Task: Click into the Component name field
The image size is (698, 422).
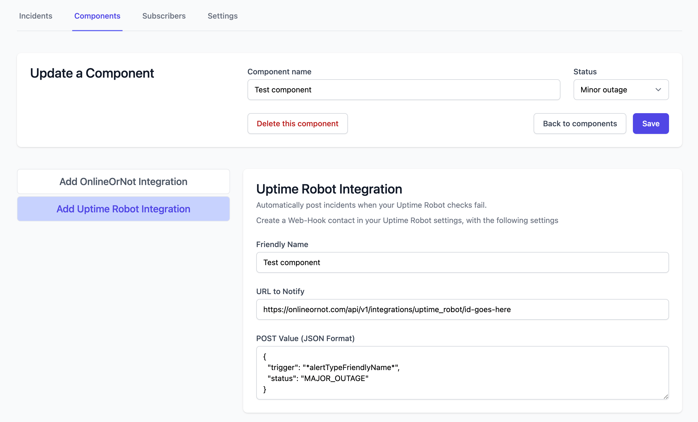Action: point(404,90)
